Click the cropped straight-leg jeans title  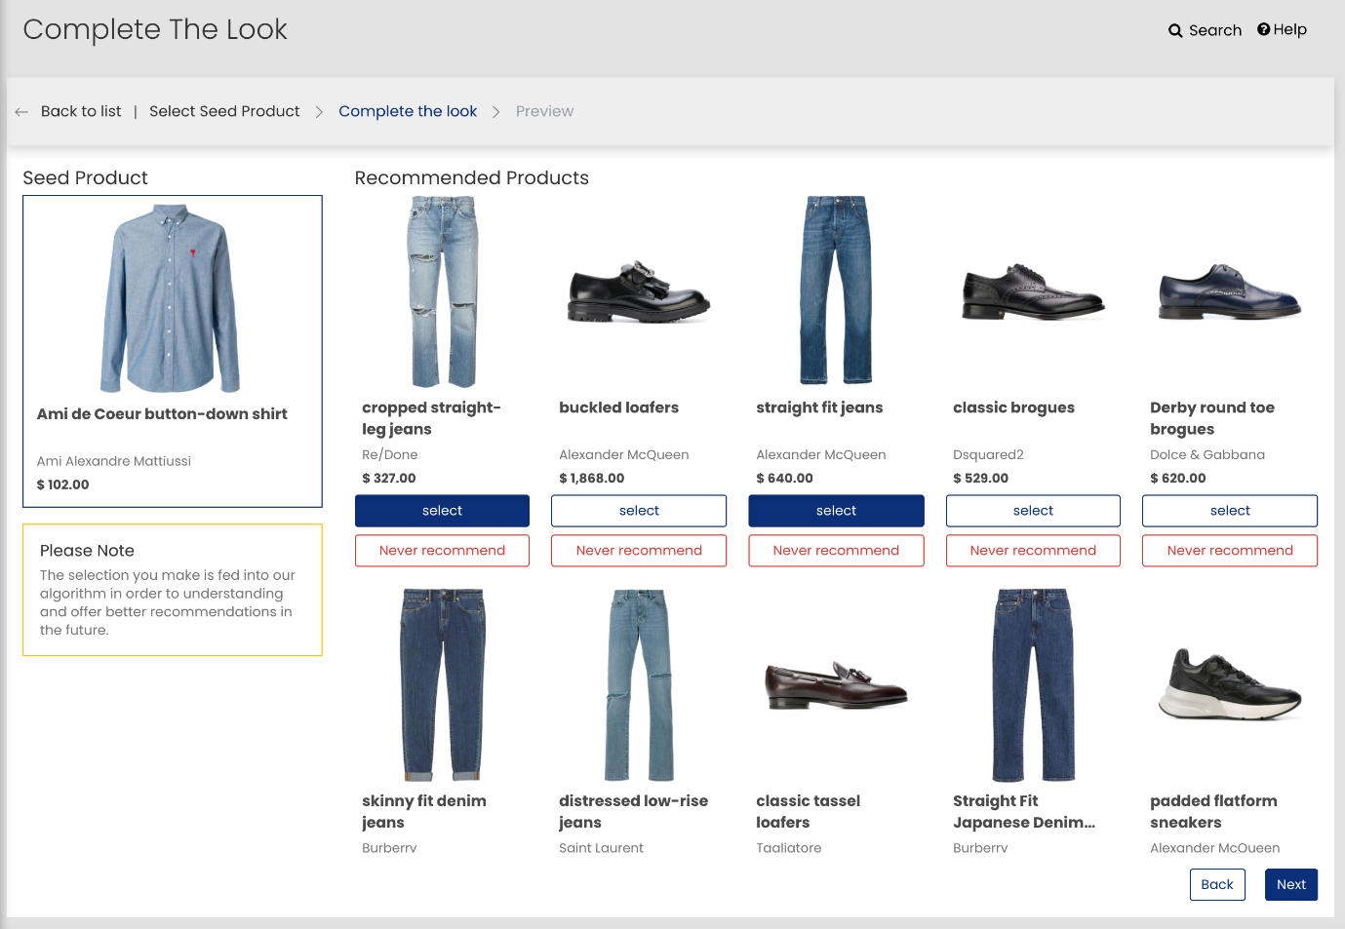click(431, 418)
